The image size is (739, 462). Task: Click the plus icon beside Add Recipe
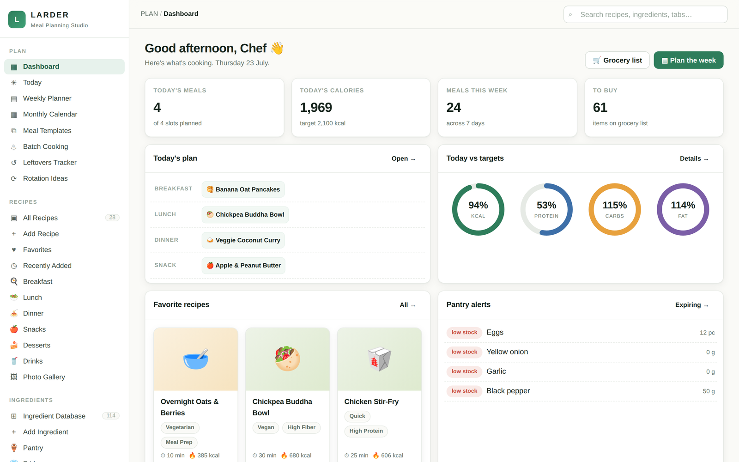(14, 234)
